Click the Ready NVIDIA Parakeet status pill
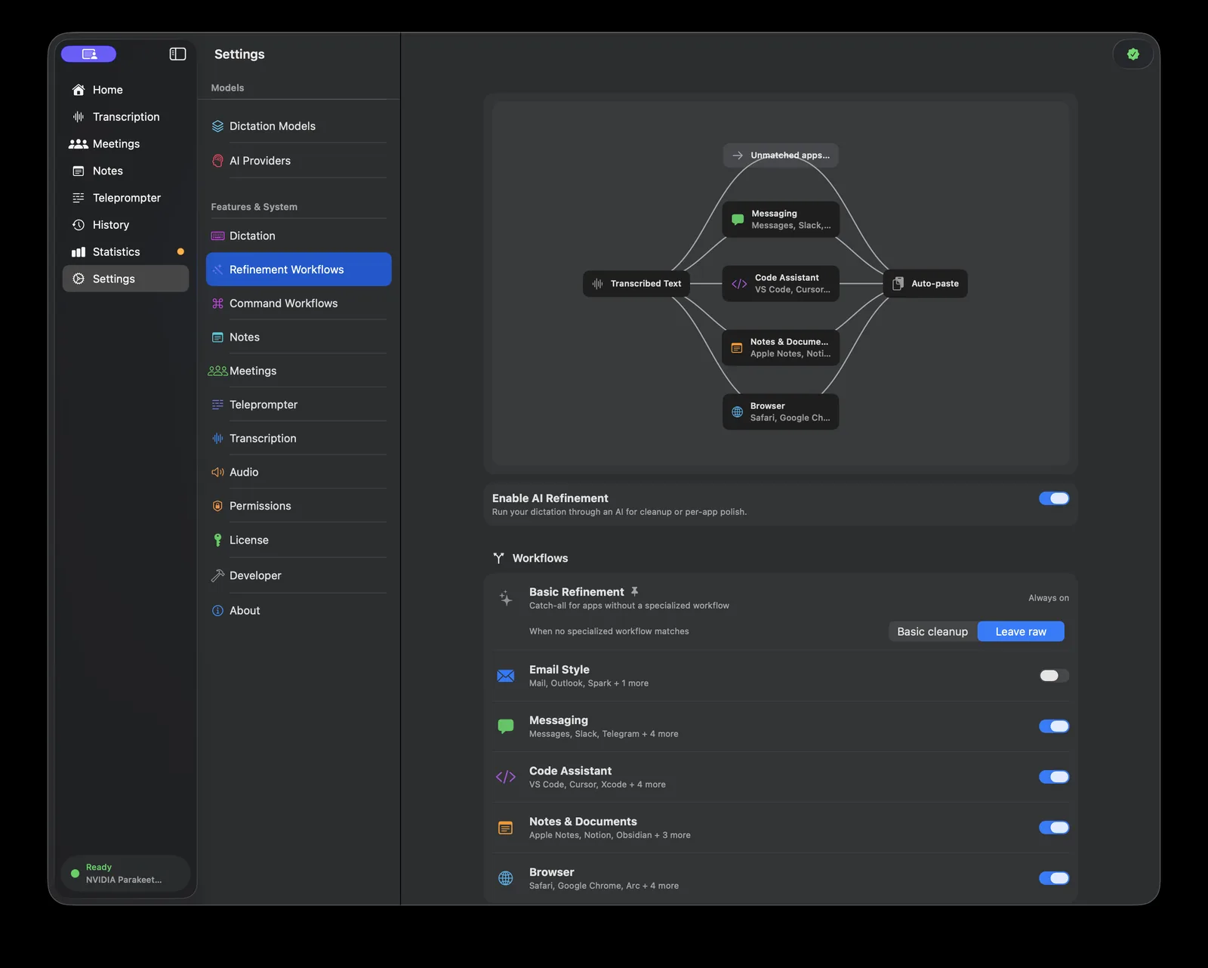The height and width of the screenshot is (968, 1208). (125, 874)
